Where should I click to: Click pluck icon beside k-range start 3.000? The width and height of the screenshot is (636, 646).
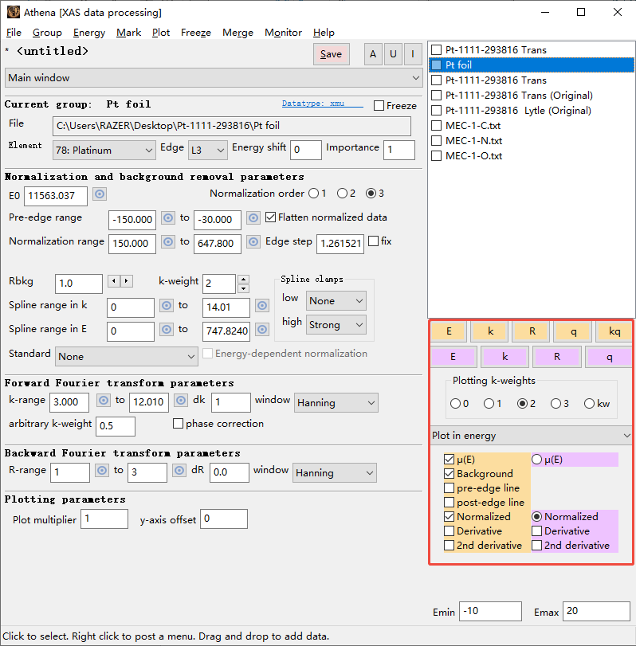pos(102,401)
